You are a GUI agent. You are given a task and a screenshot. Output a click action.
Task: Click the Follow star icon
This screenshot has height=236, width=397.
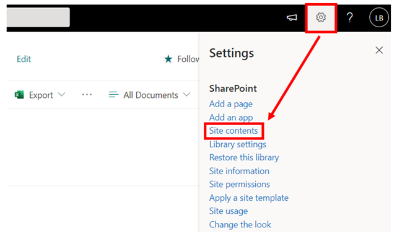[x=168, y=59]
